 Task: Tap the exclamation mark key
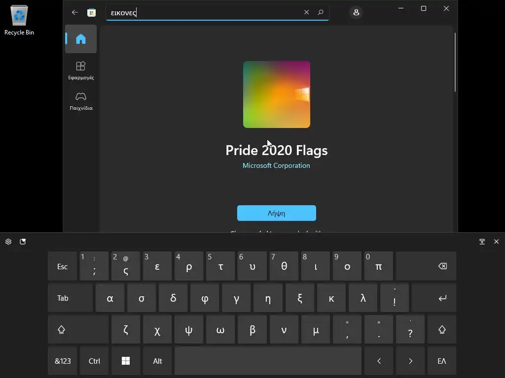(395, 298)
